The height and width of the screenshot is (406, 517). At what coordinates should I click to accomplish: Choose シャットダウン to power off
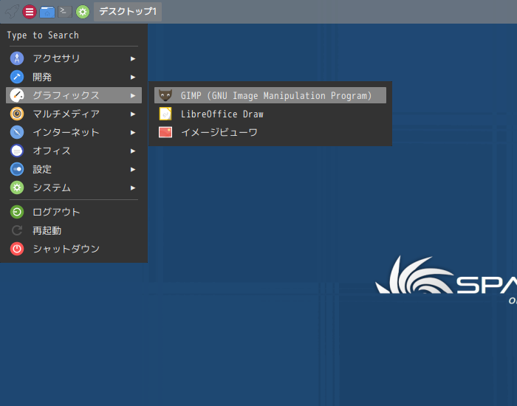(74, 249)
